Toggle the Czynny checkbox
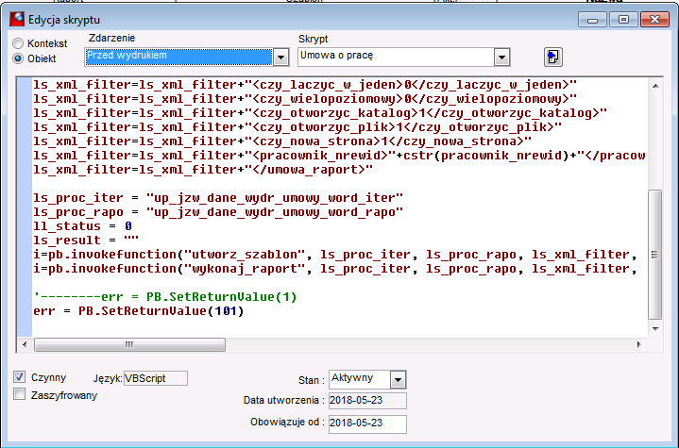The height and width of the screenshot is (448, 679). click(x=19, y=377)
